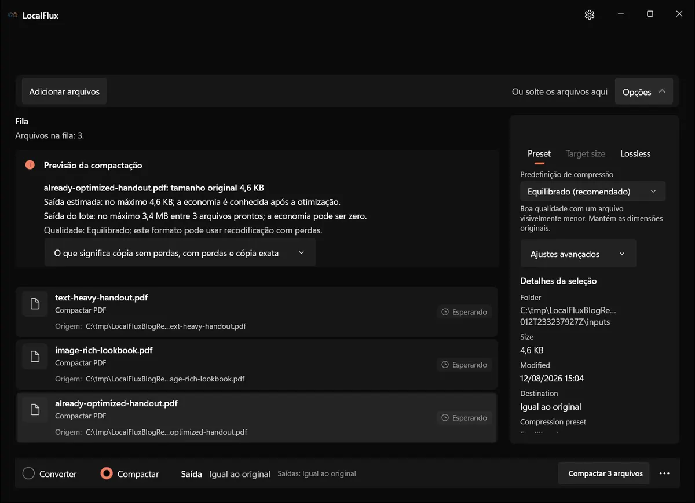Open the three-dot more options menu
The height and width of the screenshot is (503, 695).
tap(664, 473)
